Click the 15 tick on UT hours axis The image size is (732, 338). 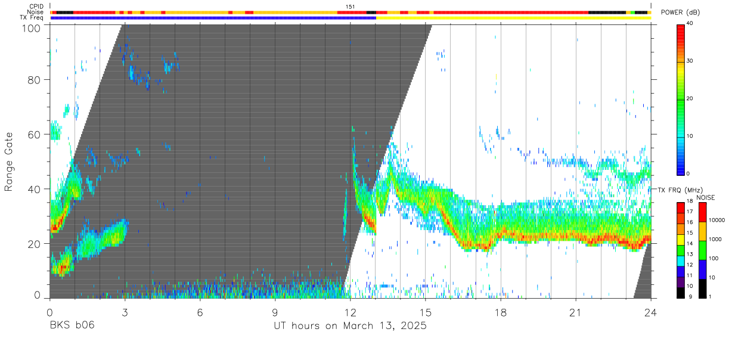426,312
